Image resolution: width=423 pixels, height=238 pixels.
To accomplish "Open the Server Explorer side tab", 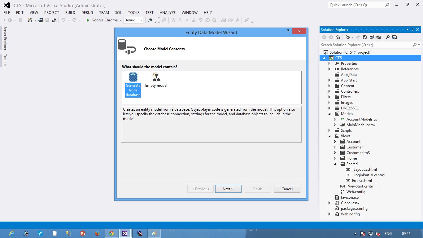I will click(x=5, y=38).
